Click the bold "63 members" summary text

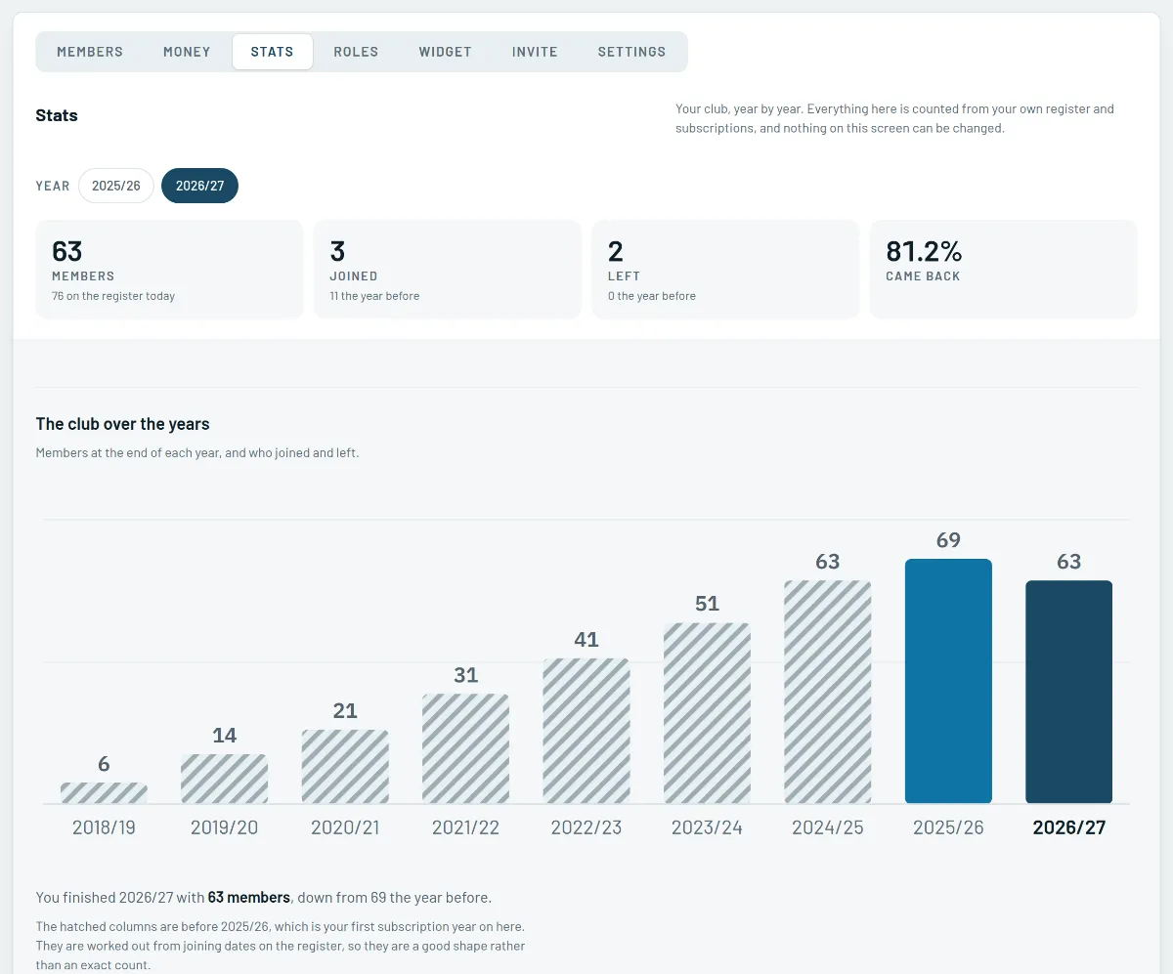[x=249, y=897]
